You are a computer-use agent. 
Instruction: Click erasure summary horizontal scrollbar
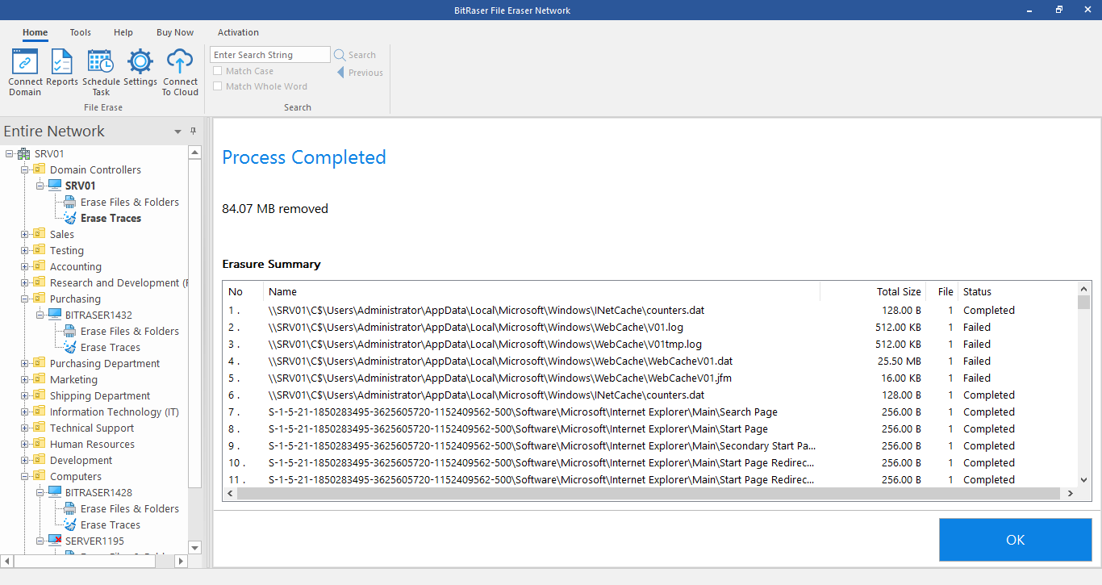coord(650,493)
